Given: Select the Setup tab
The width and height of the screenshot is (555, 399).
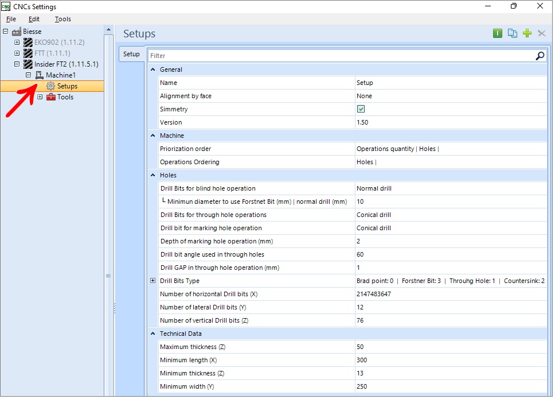Looking at the screenshot, I should pos(132,54).
